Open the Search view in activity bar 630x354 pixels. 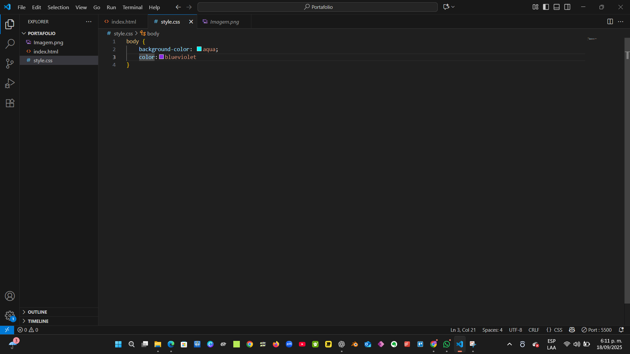click(x=10, y=44)
